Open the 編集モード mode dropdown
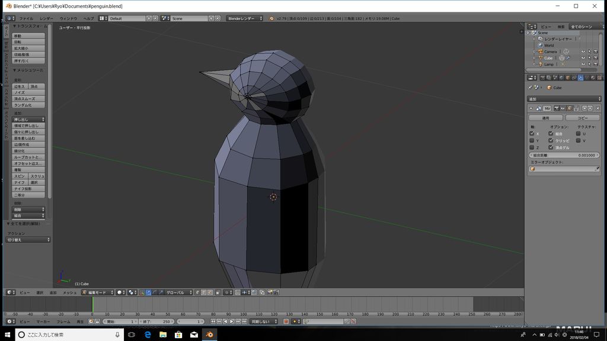This screenshot has height=341, width=607. (x=98, y=292)
